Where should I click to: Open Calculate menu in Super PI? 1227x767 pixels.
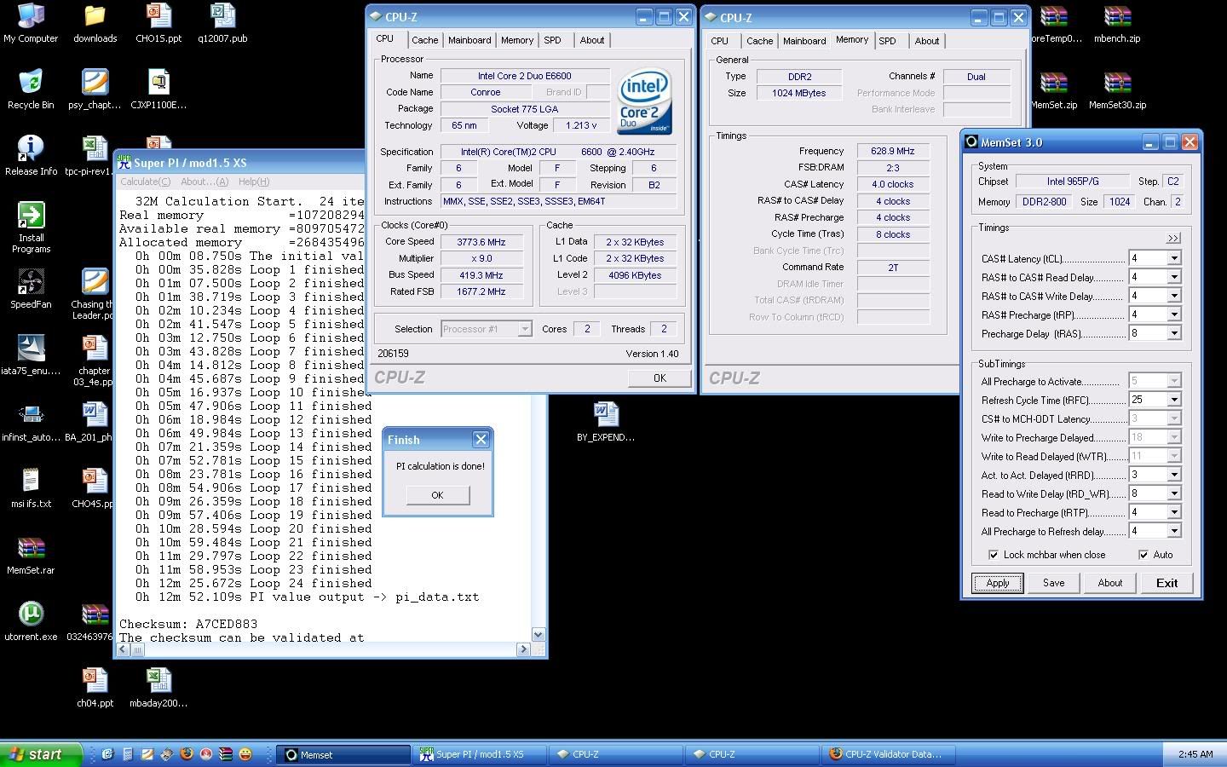(x=145, y=182)
